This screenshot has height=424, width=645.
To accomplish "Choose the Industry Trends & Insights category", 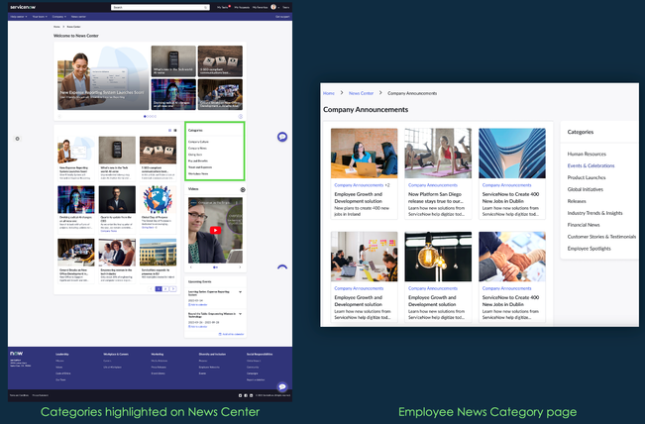I will coord(594,213).
